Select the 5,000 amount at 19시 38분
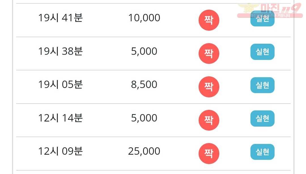The height and width of the screenshot is (174, 306). [x=144, y=51]
